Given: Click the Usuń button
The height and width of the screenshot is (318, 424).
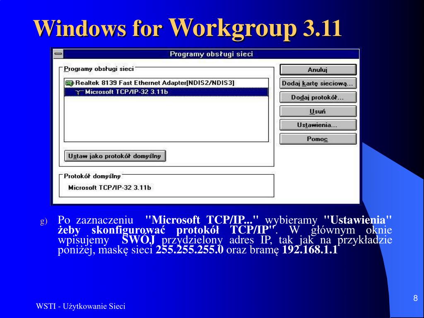Looking at the screenshot, I should tap(318, 111).
